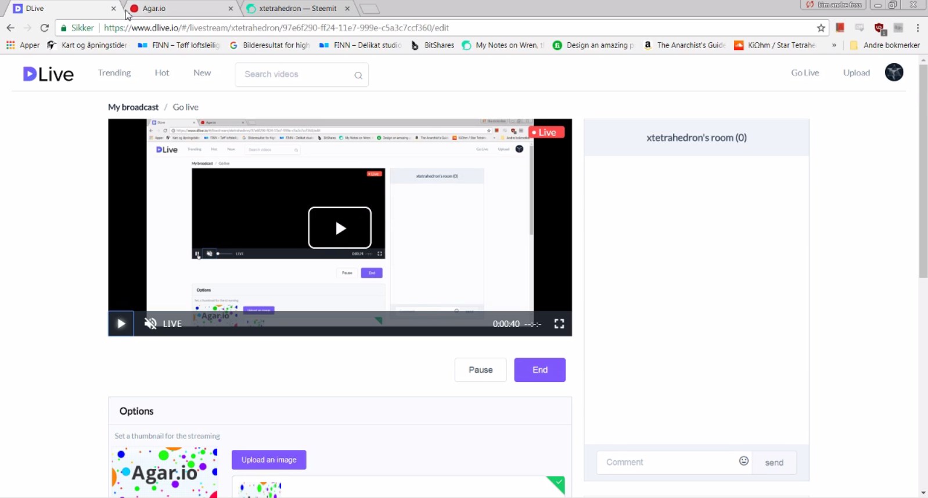
Task: Click the secure lock icon in address bar
Action: 64,28
